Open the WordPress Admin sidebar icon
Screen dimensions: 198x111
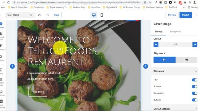1,92
